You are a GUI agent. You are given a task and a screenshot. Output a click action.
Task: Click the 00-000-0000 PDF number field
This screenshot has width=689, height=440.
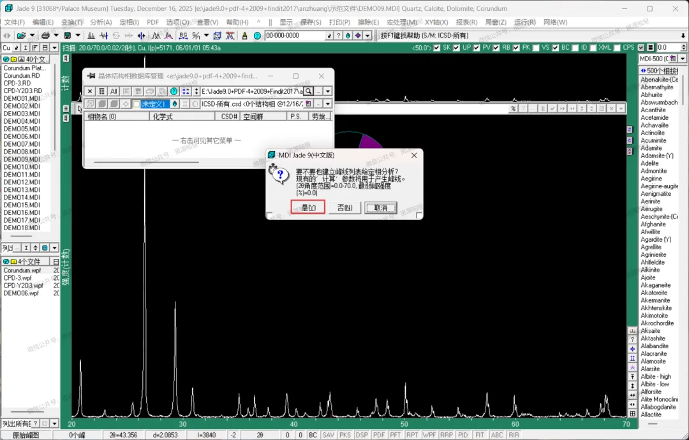[294, 36]
